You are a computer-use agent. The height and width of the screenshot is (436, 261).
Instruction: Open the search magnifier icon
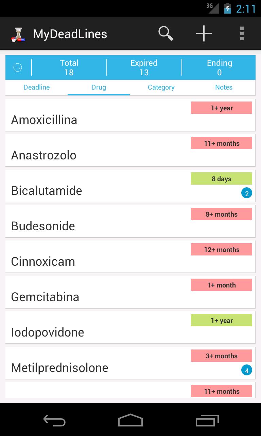[166, 34]
